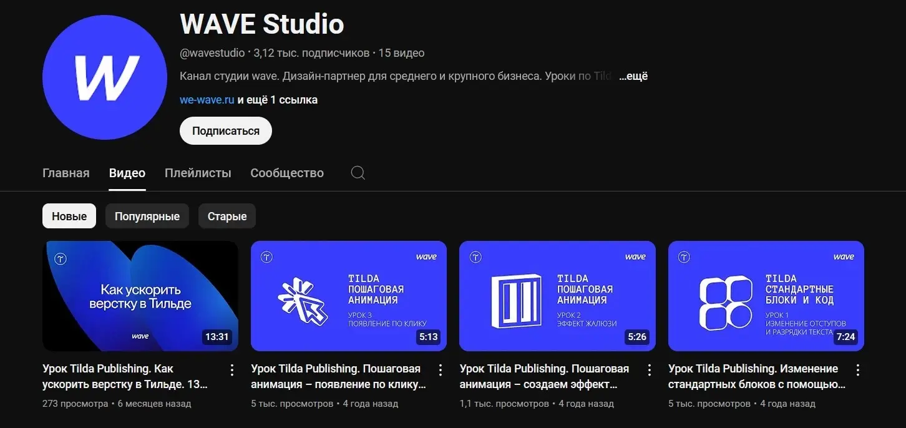906x428 pixels.
Task: Expand the channel description via ...ещё
Action: coord(632,75)
